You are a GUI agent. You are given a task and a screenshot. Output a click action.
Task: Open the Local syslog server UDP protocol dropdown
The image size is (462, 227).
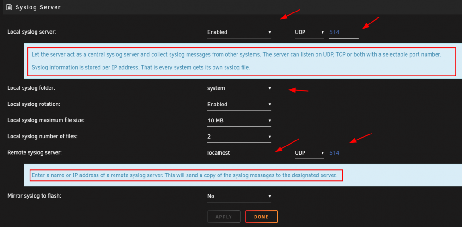[x=310, y=32]
